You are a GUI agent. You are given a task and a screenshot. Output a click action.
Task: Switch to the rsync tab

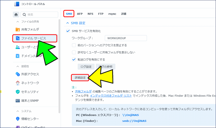click(x=112, y=14)
